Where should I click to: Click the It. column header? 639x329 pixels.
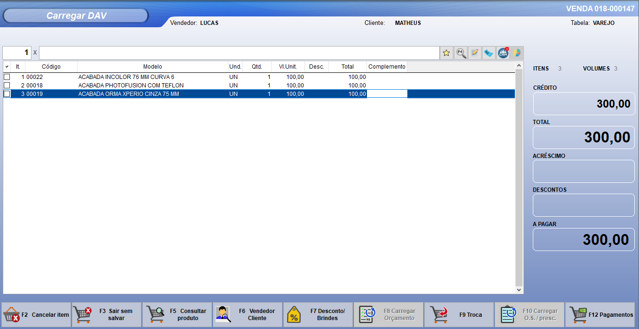18,67
